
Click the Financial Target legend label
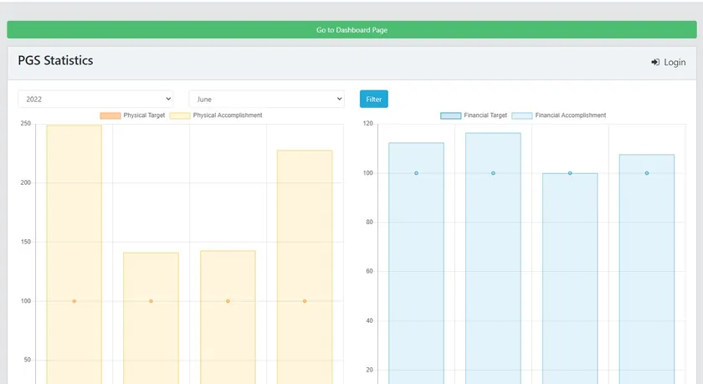tap(485, 115)
